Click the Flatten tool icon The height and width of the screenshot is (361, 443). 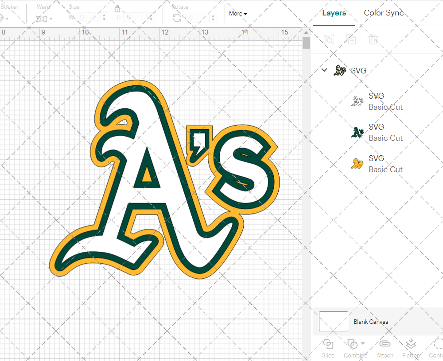tap(411, 344)
